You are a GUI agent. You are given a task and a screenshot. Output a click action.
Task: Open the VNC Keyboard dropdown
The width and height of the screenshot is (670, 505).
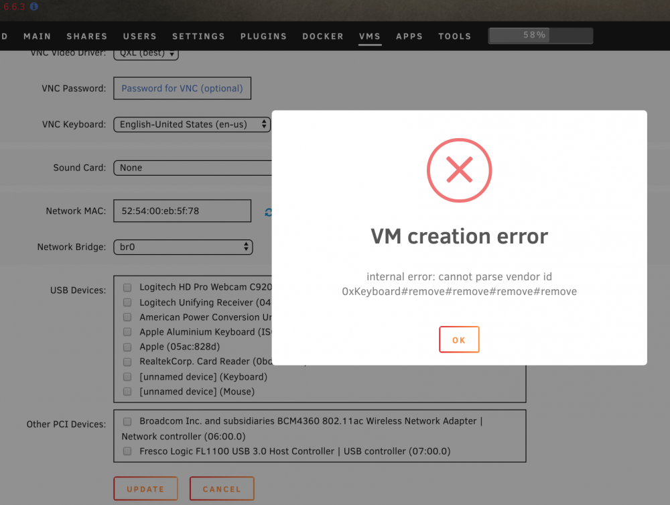(192, 125)
